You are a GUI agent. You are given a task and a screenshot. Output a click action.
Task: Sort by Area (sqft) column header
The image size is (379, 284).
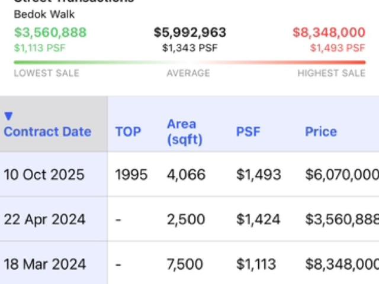[x=185, y=132]
